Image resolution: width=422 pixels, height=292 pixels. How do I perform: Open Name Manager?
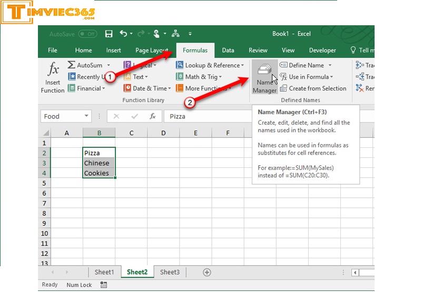pyautogui.click(x=265, y=77)
